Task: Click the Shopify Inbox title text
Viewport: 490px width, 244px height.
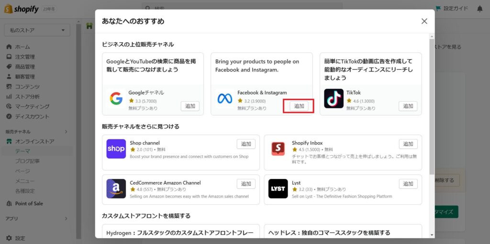Action: pos(307,143)
